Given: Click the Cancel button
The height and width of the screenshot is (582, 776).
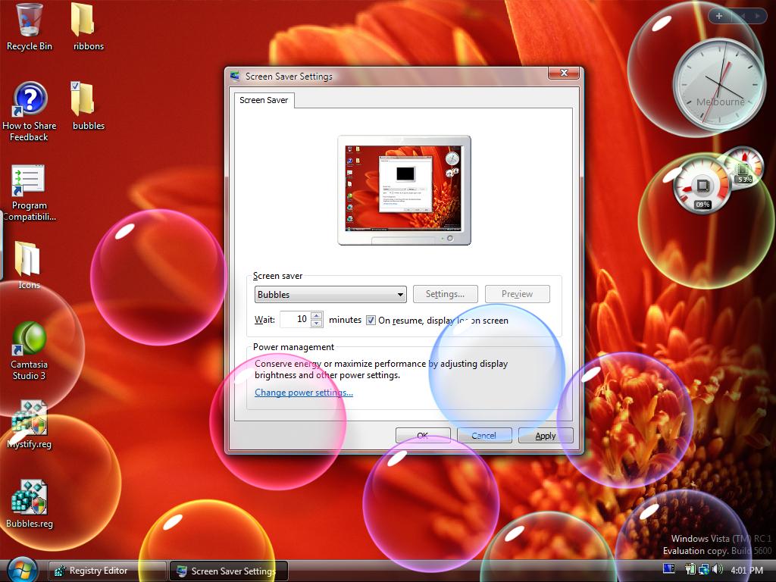Looking at the screenshot, I should click(x=484, y=436).
